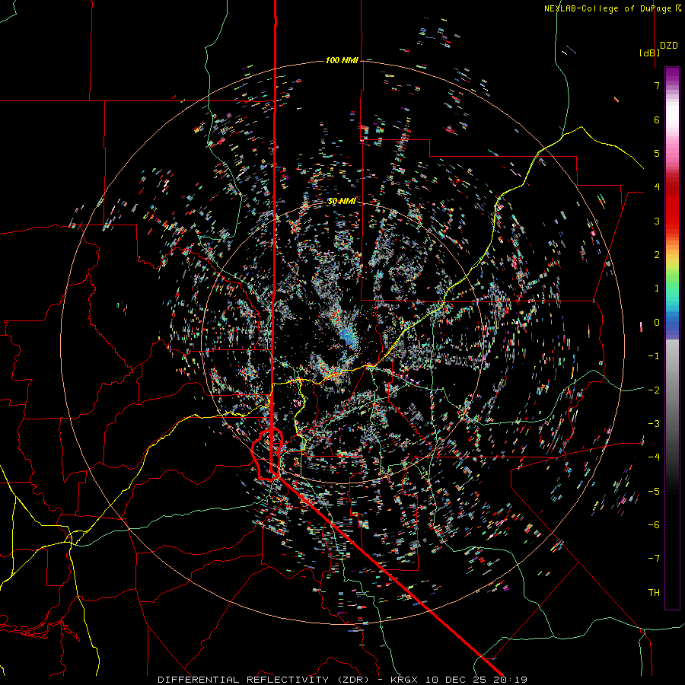
Task: Click the 4 dB value on color scale
Action: tap(657, 187)
